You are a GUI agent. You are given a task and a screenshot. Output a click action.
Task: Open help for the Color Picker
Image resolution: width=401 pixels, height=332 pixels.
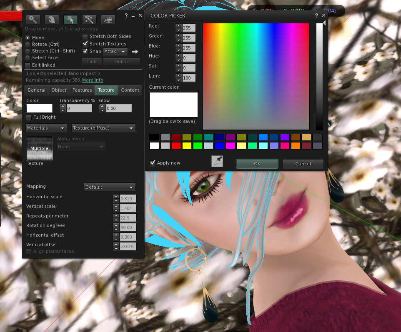pos(316,15)
